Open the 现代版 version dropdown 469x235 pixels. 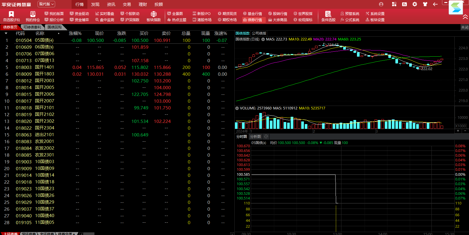coord(46,4)
